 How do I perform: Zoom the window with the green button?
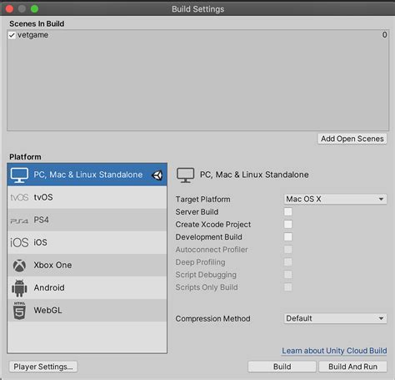click(34, 9)
